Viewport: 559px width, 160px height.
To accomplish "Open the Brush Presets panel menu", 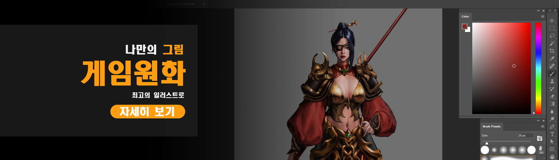I will coord(543,127).
